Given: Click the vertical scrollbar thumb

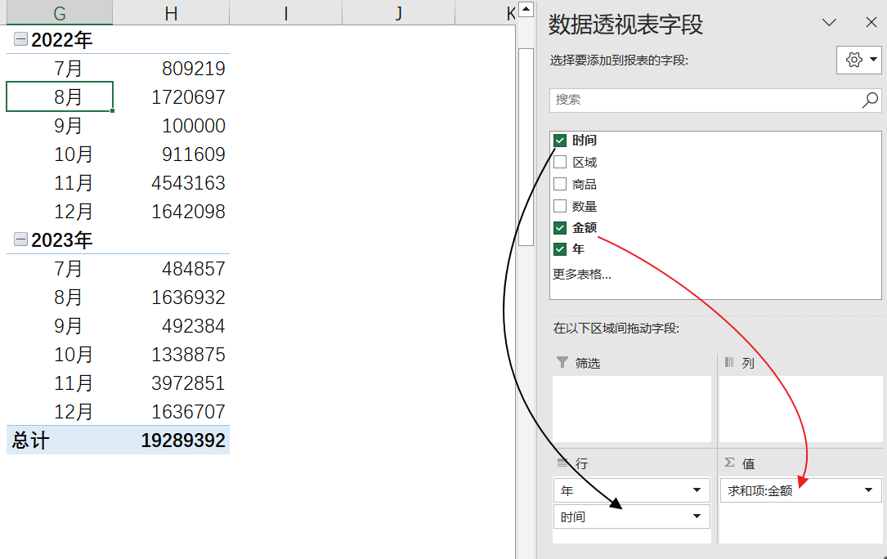Looking at the screenshot, I should tap(526, 147).
